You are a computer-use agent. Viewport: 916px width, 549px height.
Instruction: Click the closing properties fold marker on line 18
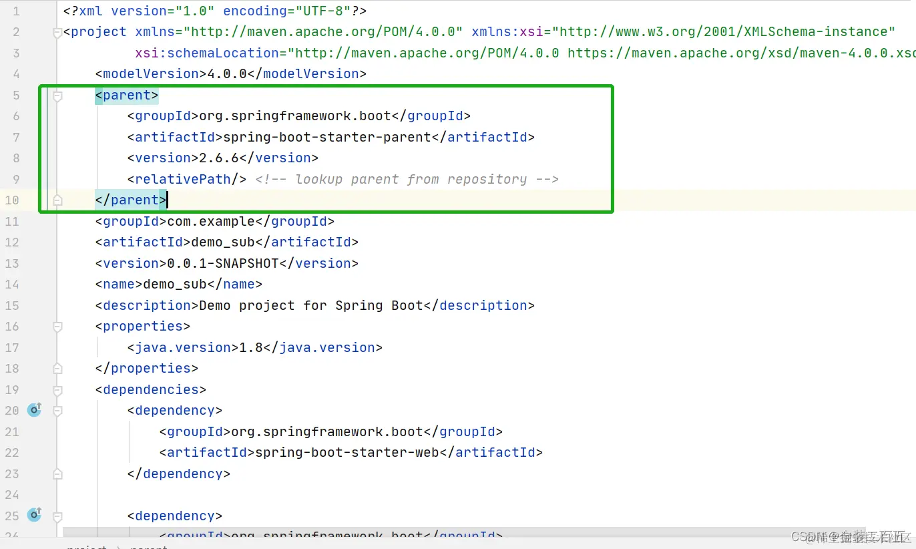(57, 368)
